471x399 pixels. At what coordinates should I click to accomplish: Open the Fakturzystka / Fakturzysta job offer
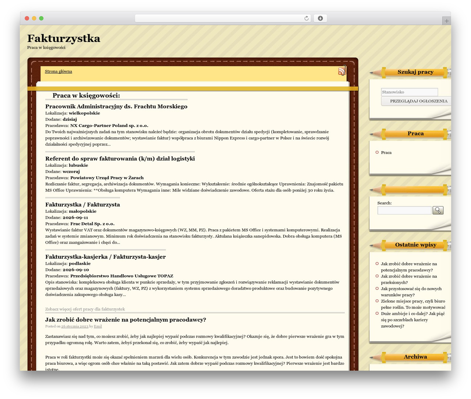82,205
